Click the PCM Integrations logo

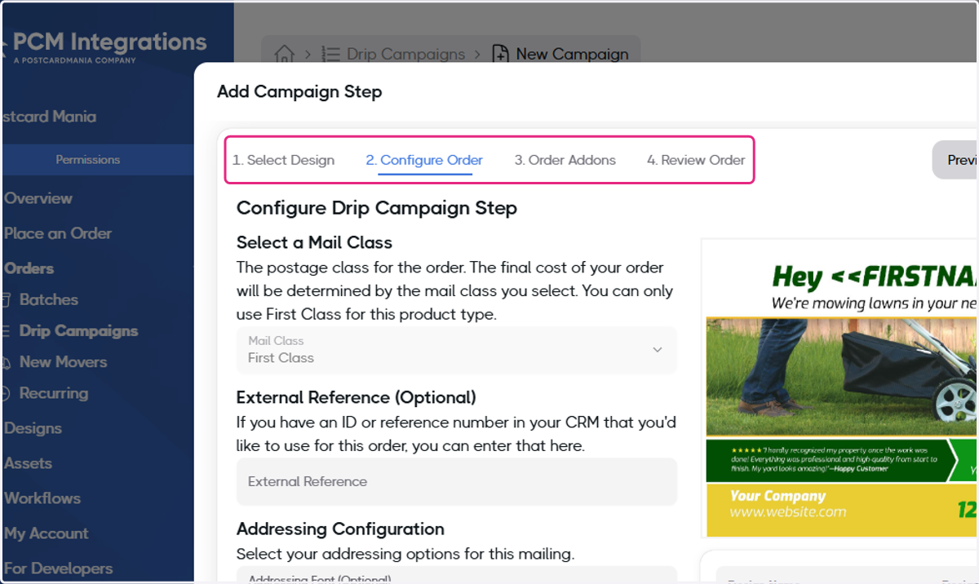[106, 46]
